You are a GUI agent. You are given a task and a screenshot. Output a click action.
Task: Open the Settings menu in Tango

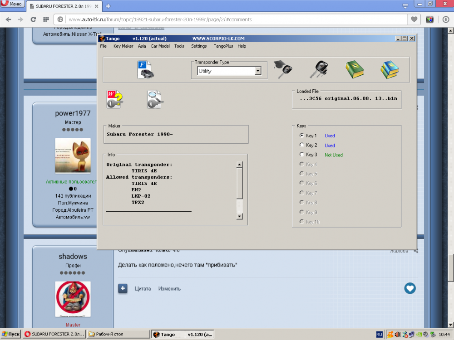pyautogui.click(x=199, y=46)
